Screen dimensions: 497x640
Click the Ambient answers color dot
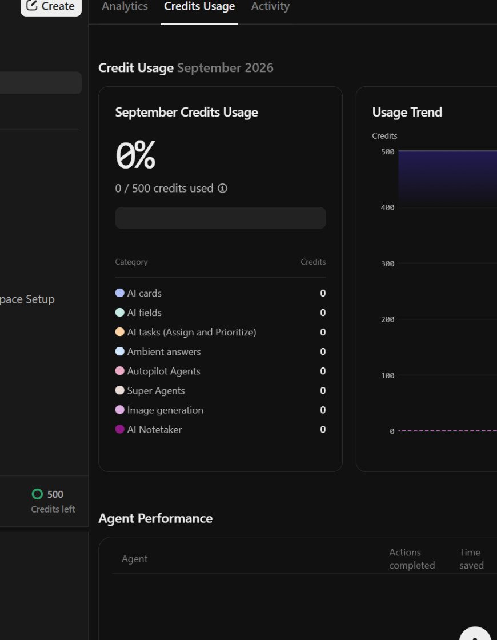119,351
